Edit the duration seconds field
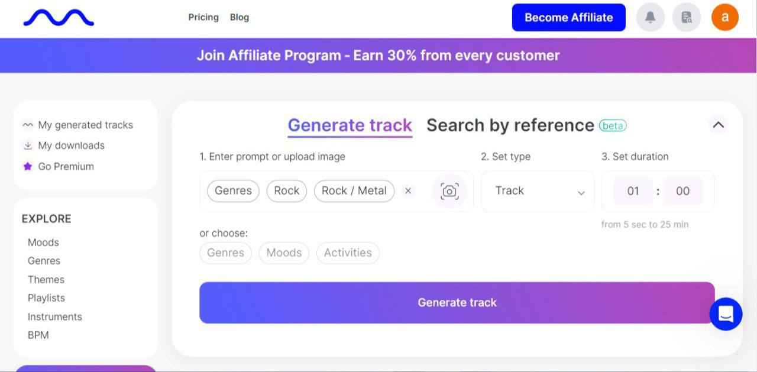This screenshot has width=757, height=372. (682, 191)
